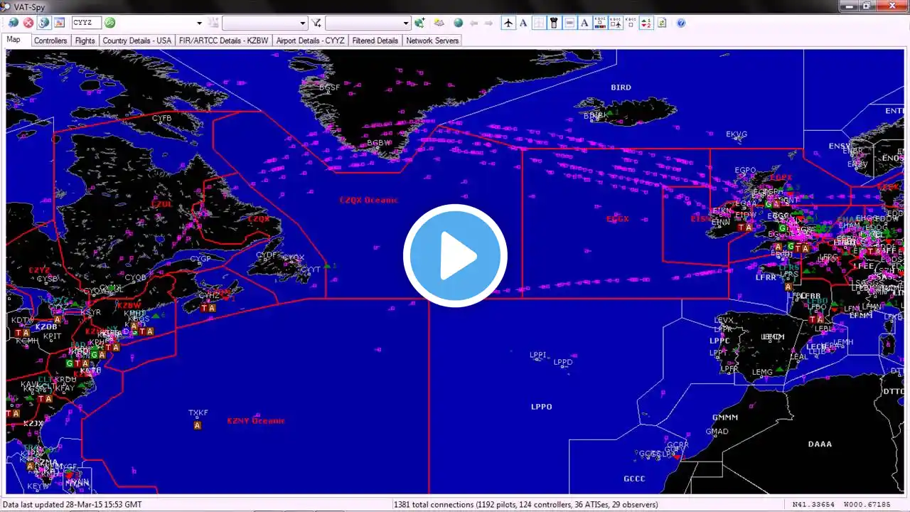The image size is (910, 512).
Task: Click the globe icon left of the red stop button
Action: coord(13,23)
